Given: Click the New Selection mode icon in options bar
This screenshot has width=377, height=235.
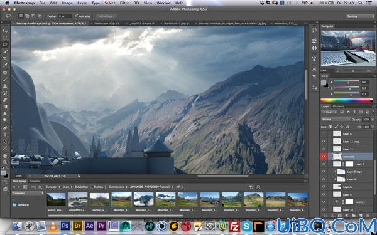Looking at the screenshot, I should tap(21, 16).
